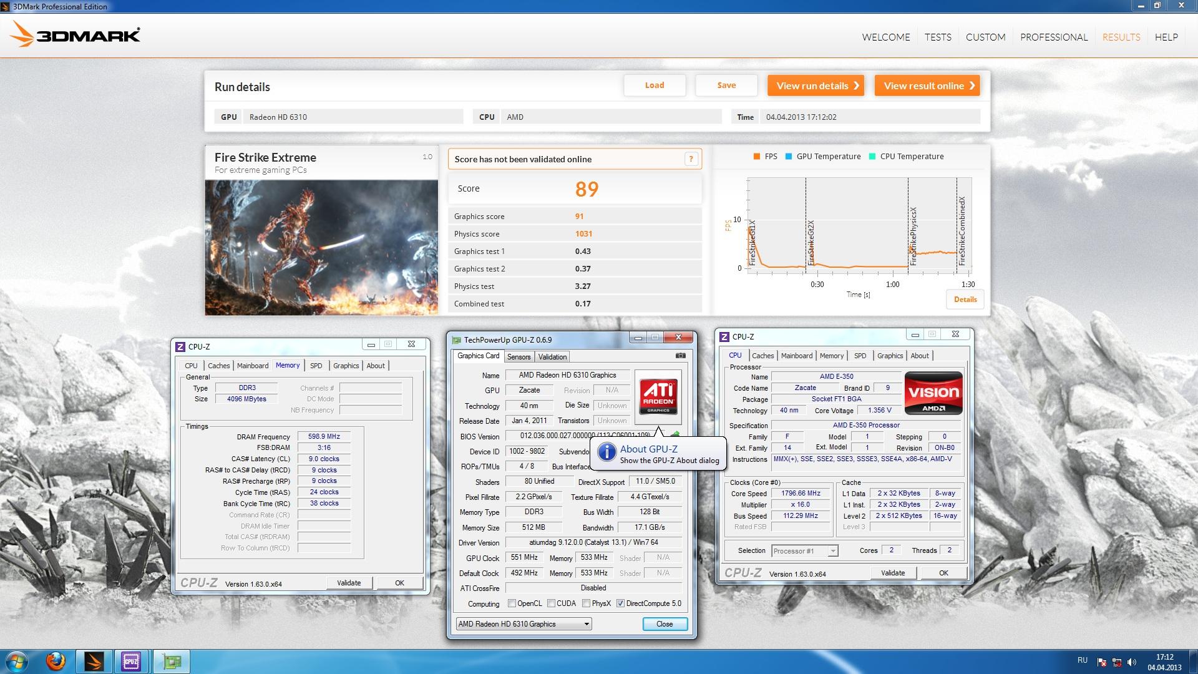
Task: Open the RESULTS section in 3DMark
Action: click(1121, 37)
